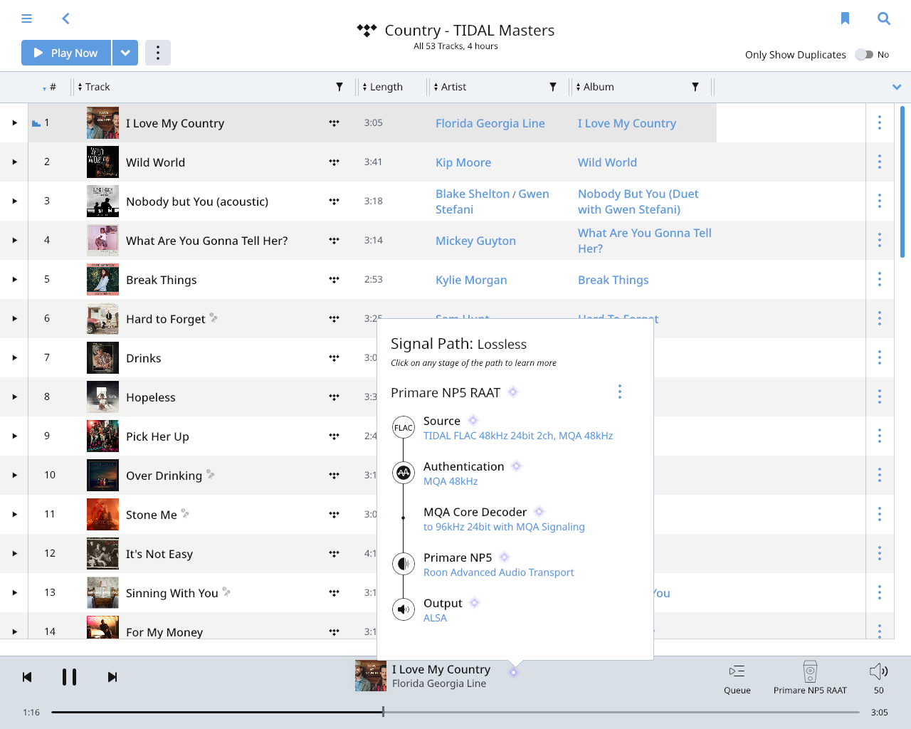
Task: Expand the Hopeless row arrow
Action: 14,397
